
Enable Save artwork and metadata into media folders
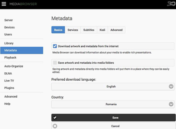pyautogui.click(x=55, y=63)
